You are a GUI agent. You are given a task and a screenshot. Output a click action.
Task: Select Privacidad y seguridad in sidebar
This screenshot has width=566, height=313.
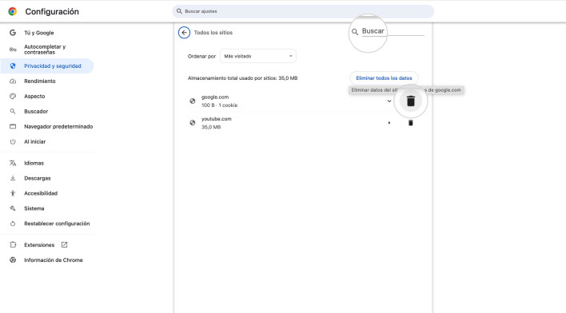coord(47,66)
